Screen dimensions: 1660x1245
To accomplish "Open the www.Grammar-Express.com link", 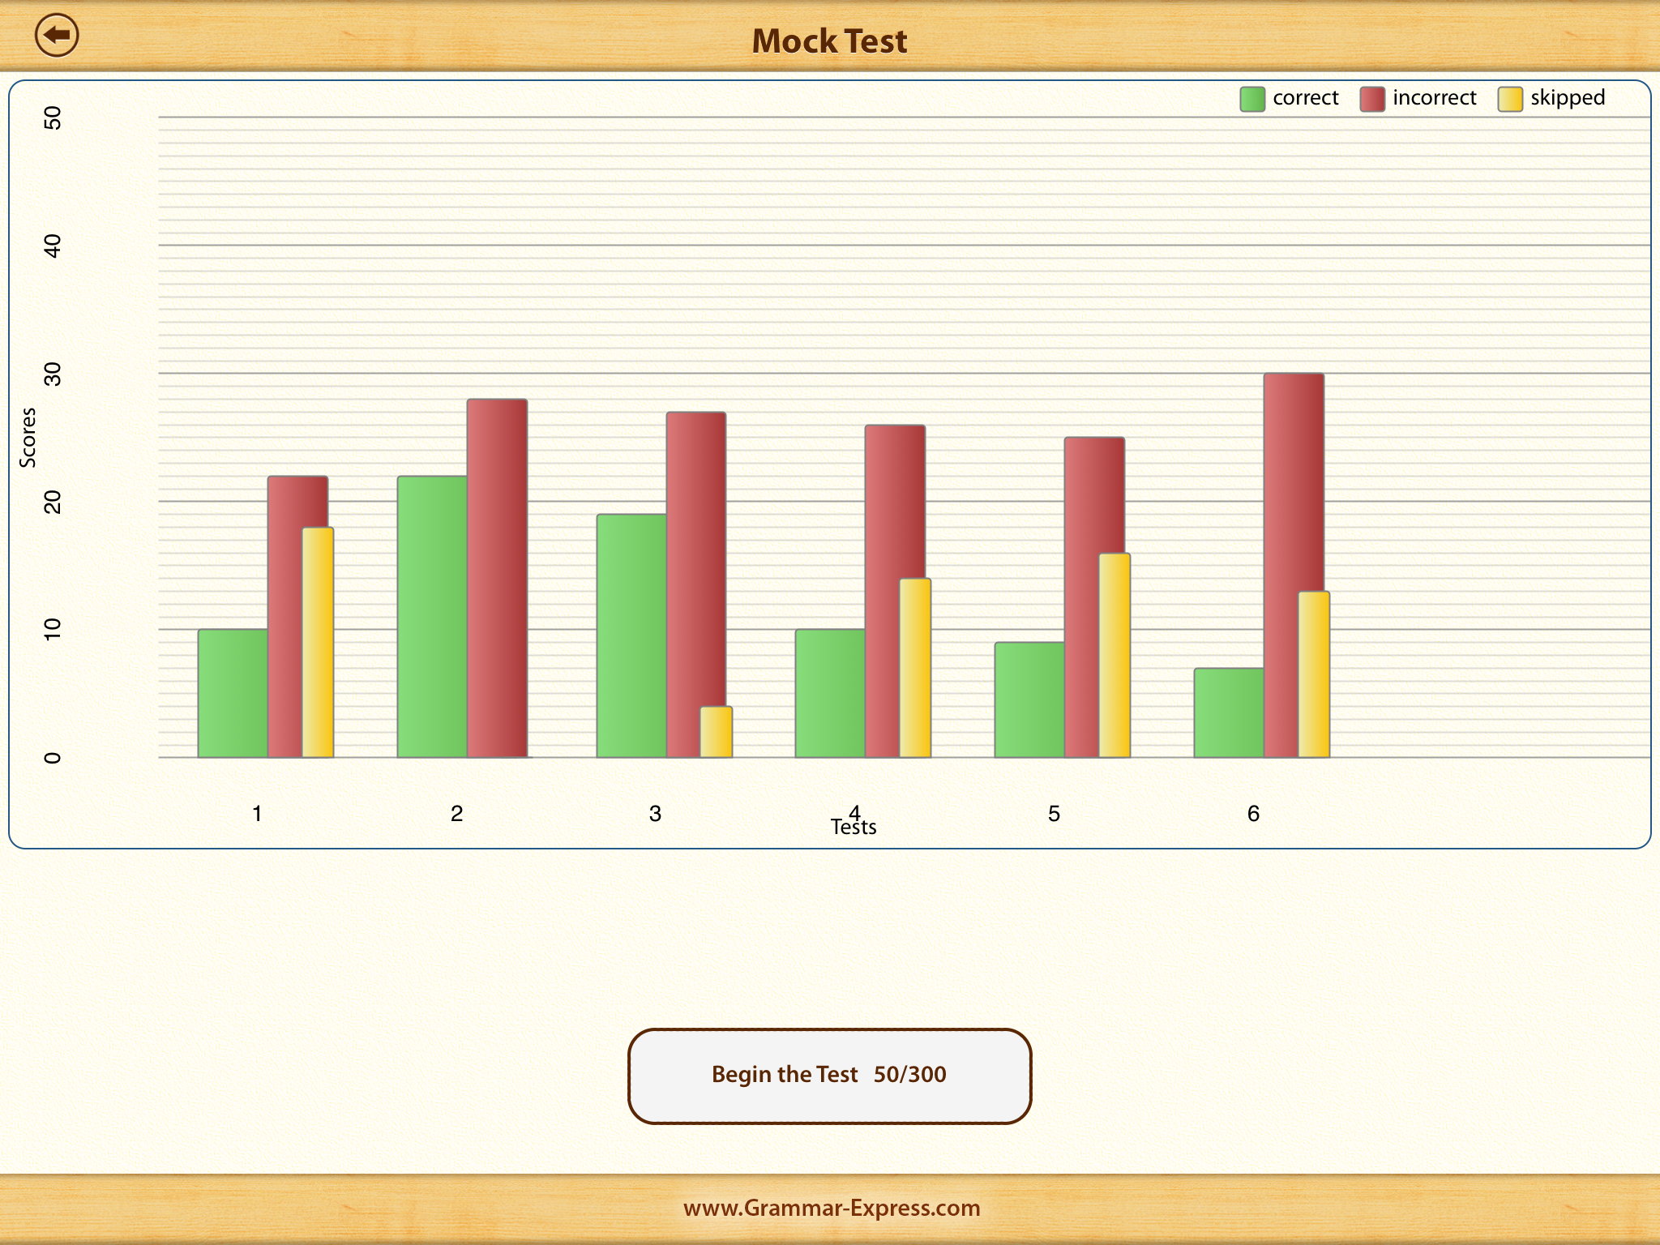I will pyautogui.click(x=832, y=1208).
